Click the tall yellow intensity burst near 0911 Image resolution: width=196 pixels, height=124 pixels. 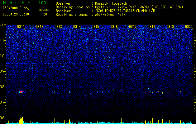click(22, 120)
